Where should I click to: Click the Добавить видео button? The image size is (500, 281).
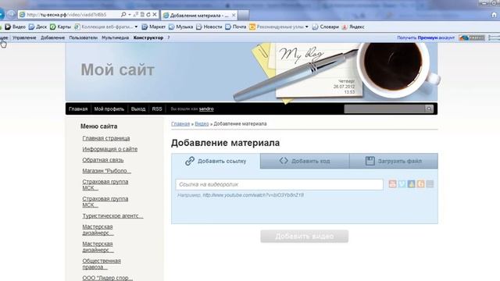coord(304,237)
